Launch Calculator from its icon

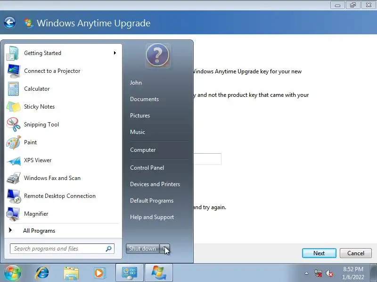tap(13, 89)
